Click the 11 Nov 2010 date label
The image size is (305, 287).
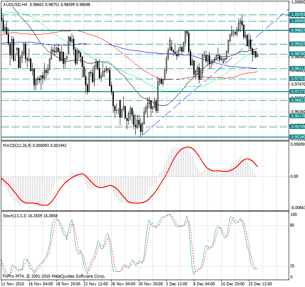tap(12, 284)
